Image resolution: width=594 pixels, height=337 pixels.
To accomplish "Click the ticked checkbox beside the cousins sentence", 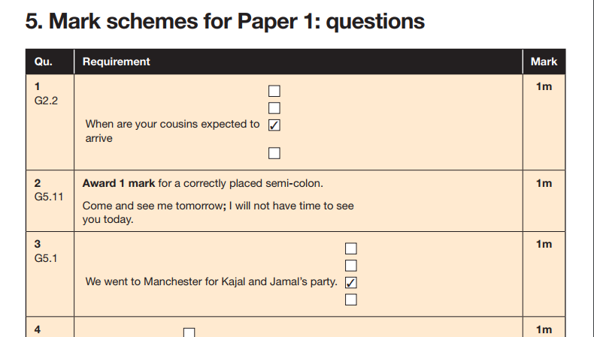I will pos(274,125).
